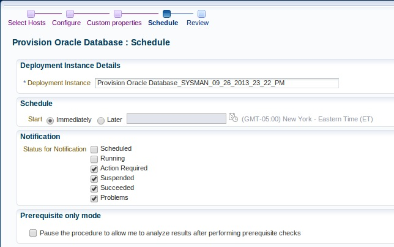Click the Configure step marker square
Image resolution: width=394 pixels, height=247 pixels.
point(70,13)
